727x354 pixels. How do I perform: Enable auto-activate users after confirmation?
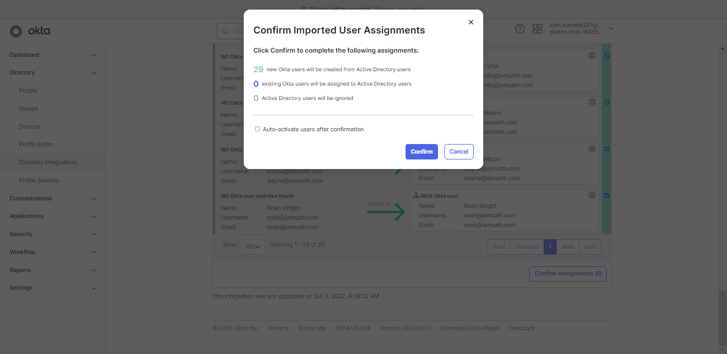pos(258,129)
